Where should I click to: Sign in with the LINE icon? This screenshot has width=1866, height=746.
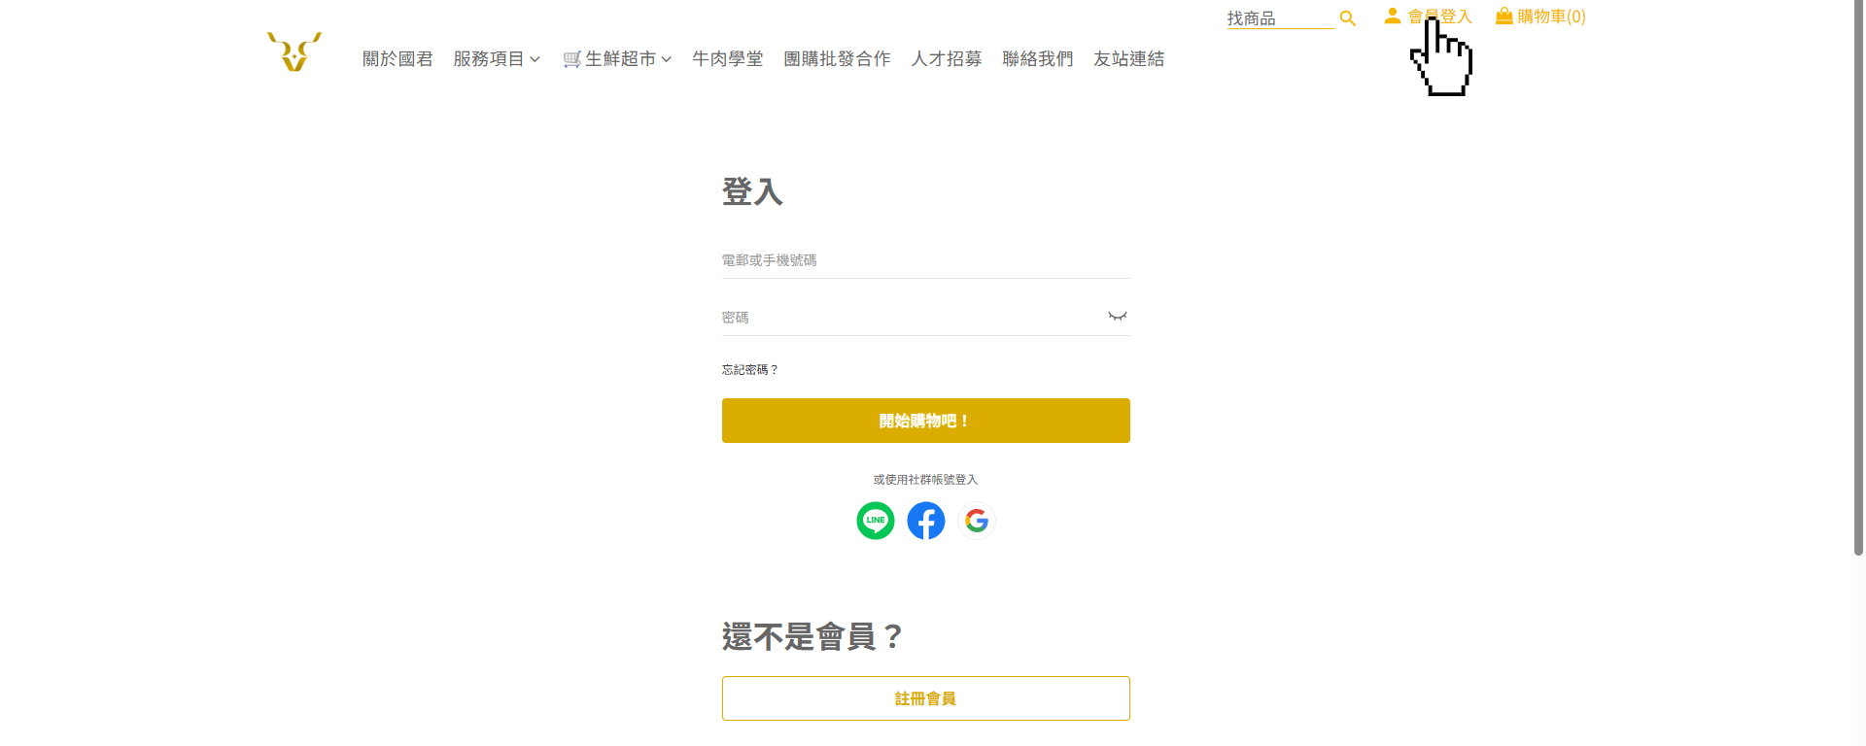click(876, 521)
